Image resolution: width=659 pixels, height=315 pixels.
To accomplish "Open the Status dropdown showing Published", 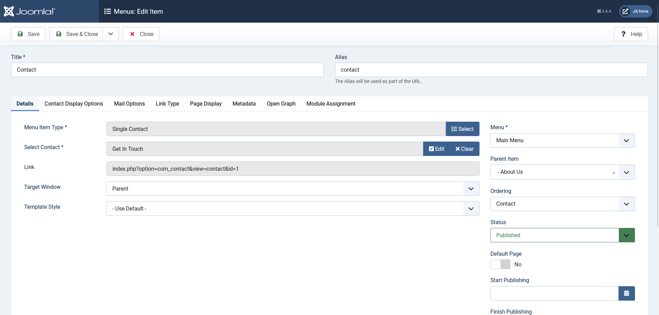I will pyautogui.click(x=562, y=235).
